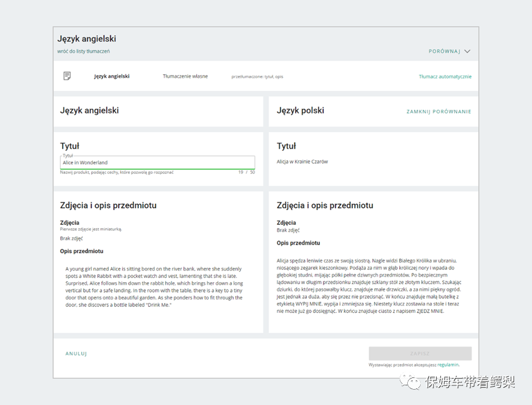Click the PORÓWNAJ chevron arrow
The width and height of the screenshot is (532, 405).
click(467, 52)
